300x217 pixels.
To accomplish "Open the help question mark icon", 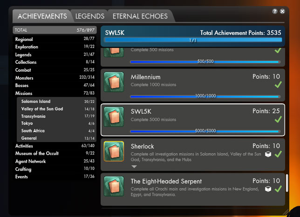I will click(275, 11).
